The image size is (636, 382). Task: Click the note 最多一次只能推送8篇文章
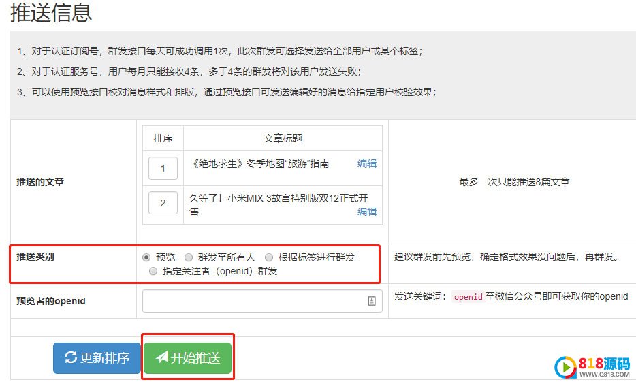514,182
